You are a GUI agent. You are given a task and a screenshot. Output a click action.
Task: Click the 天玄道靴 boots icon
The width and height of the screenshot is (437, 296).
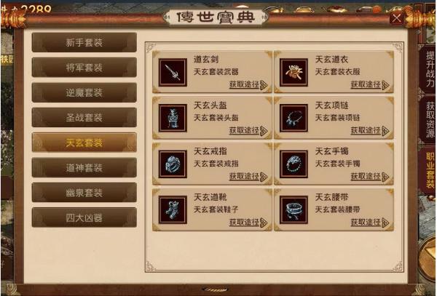click(x=173, y=209)
